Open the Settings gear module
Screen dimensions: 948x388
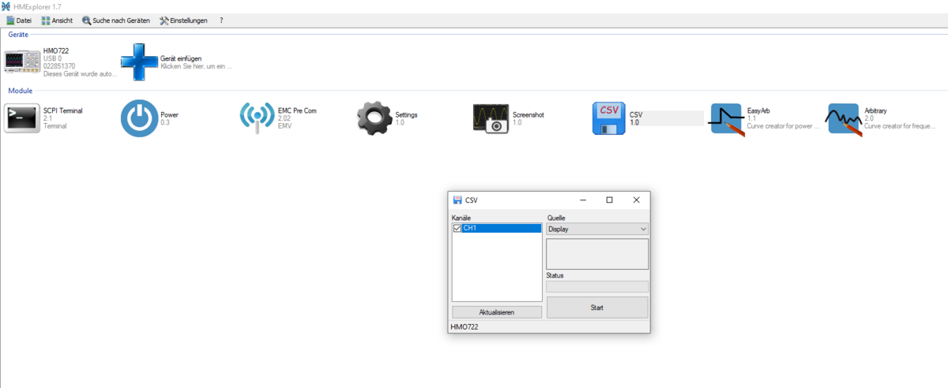(374, 118)
